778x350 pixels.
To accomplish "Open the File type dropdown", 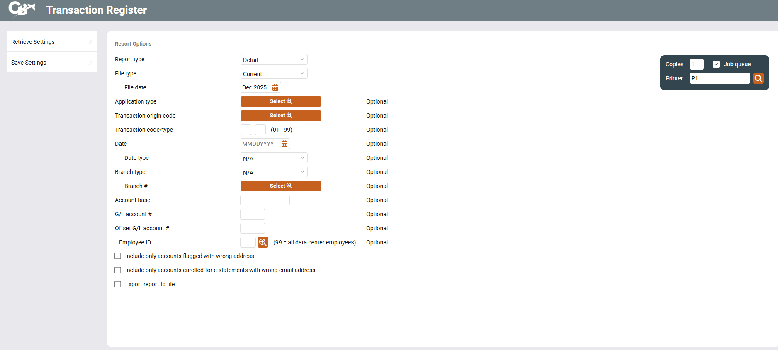I will click(274, 74).
